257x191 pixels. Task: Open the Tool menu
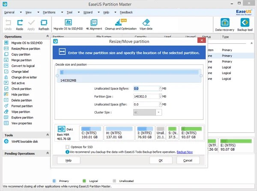point(69,12)
